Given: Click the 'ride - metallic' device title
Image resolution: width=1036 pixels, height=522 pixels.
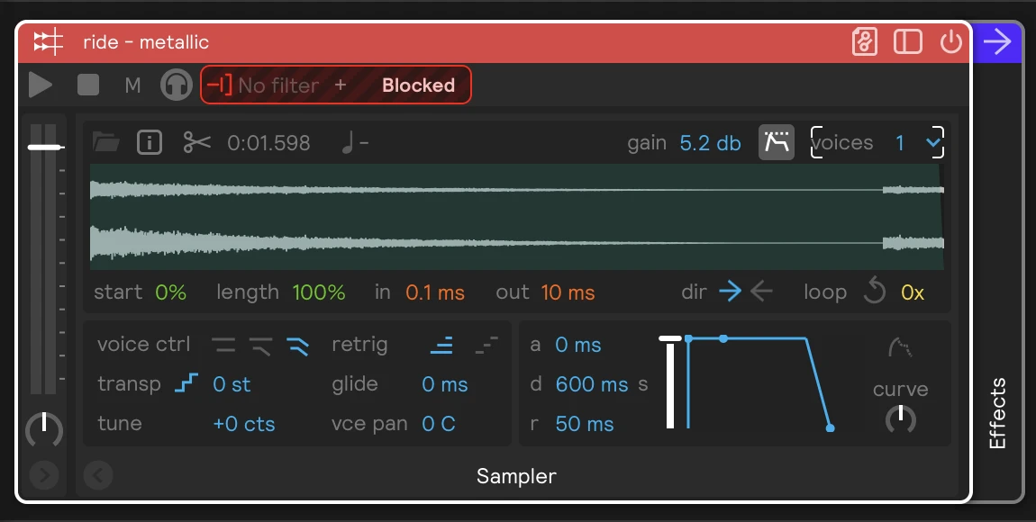Looking at the screenshot, I should (x=146, y=42).
